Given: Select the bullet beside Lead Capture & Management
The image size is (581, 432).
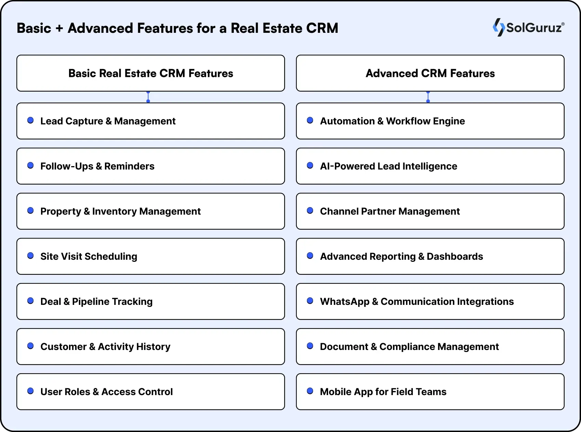Looking at the screenshot, I should 31,120.
